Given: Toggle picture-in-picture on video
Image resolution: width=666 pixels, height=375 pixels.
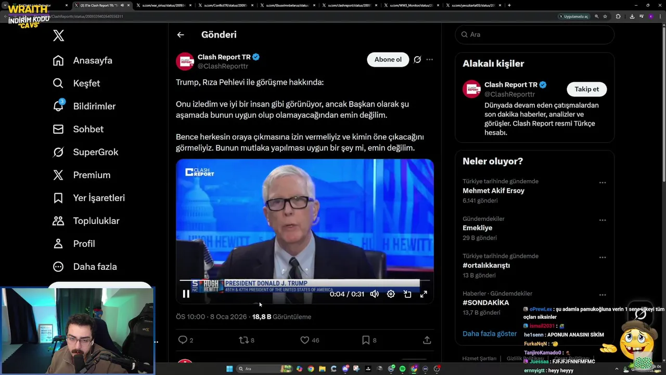Looking at the screenshot, I should pyautogui.click(x=407, y=294).
